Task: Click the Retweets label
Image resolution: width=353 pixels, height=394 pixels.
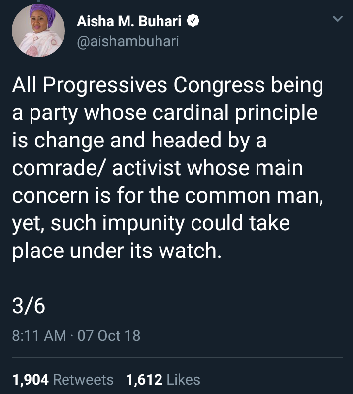Action: 83,379
